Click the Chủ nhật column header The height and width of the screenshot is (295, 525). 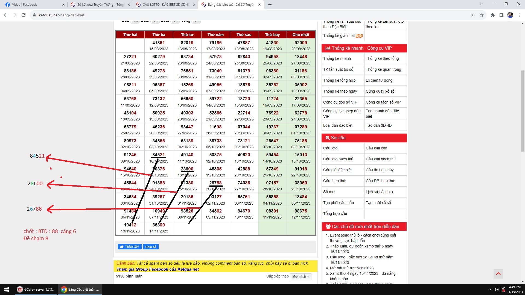(301, 35)
